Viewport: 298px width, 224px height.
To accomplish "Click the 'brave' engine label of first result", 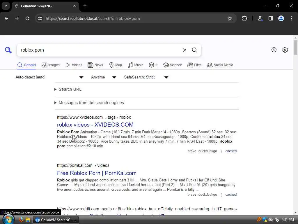I will tap(192, 151).
